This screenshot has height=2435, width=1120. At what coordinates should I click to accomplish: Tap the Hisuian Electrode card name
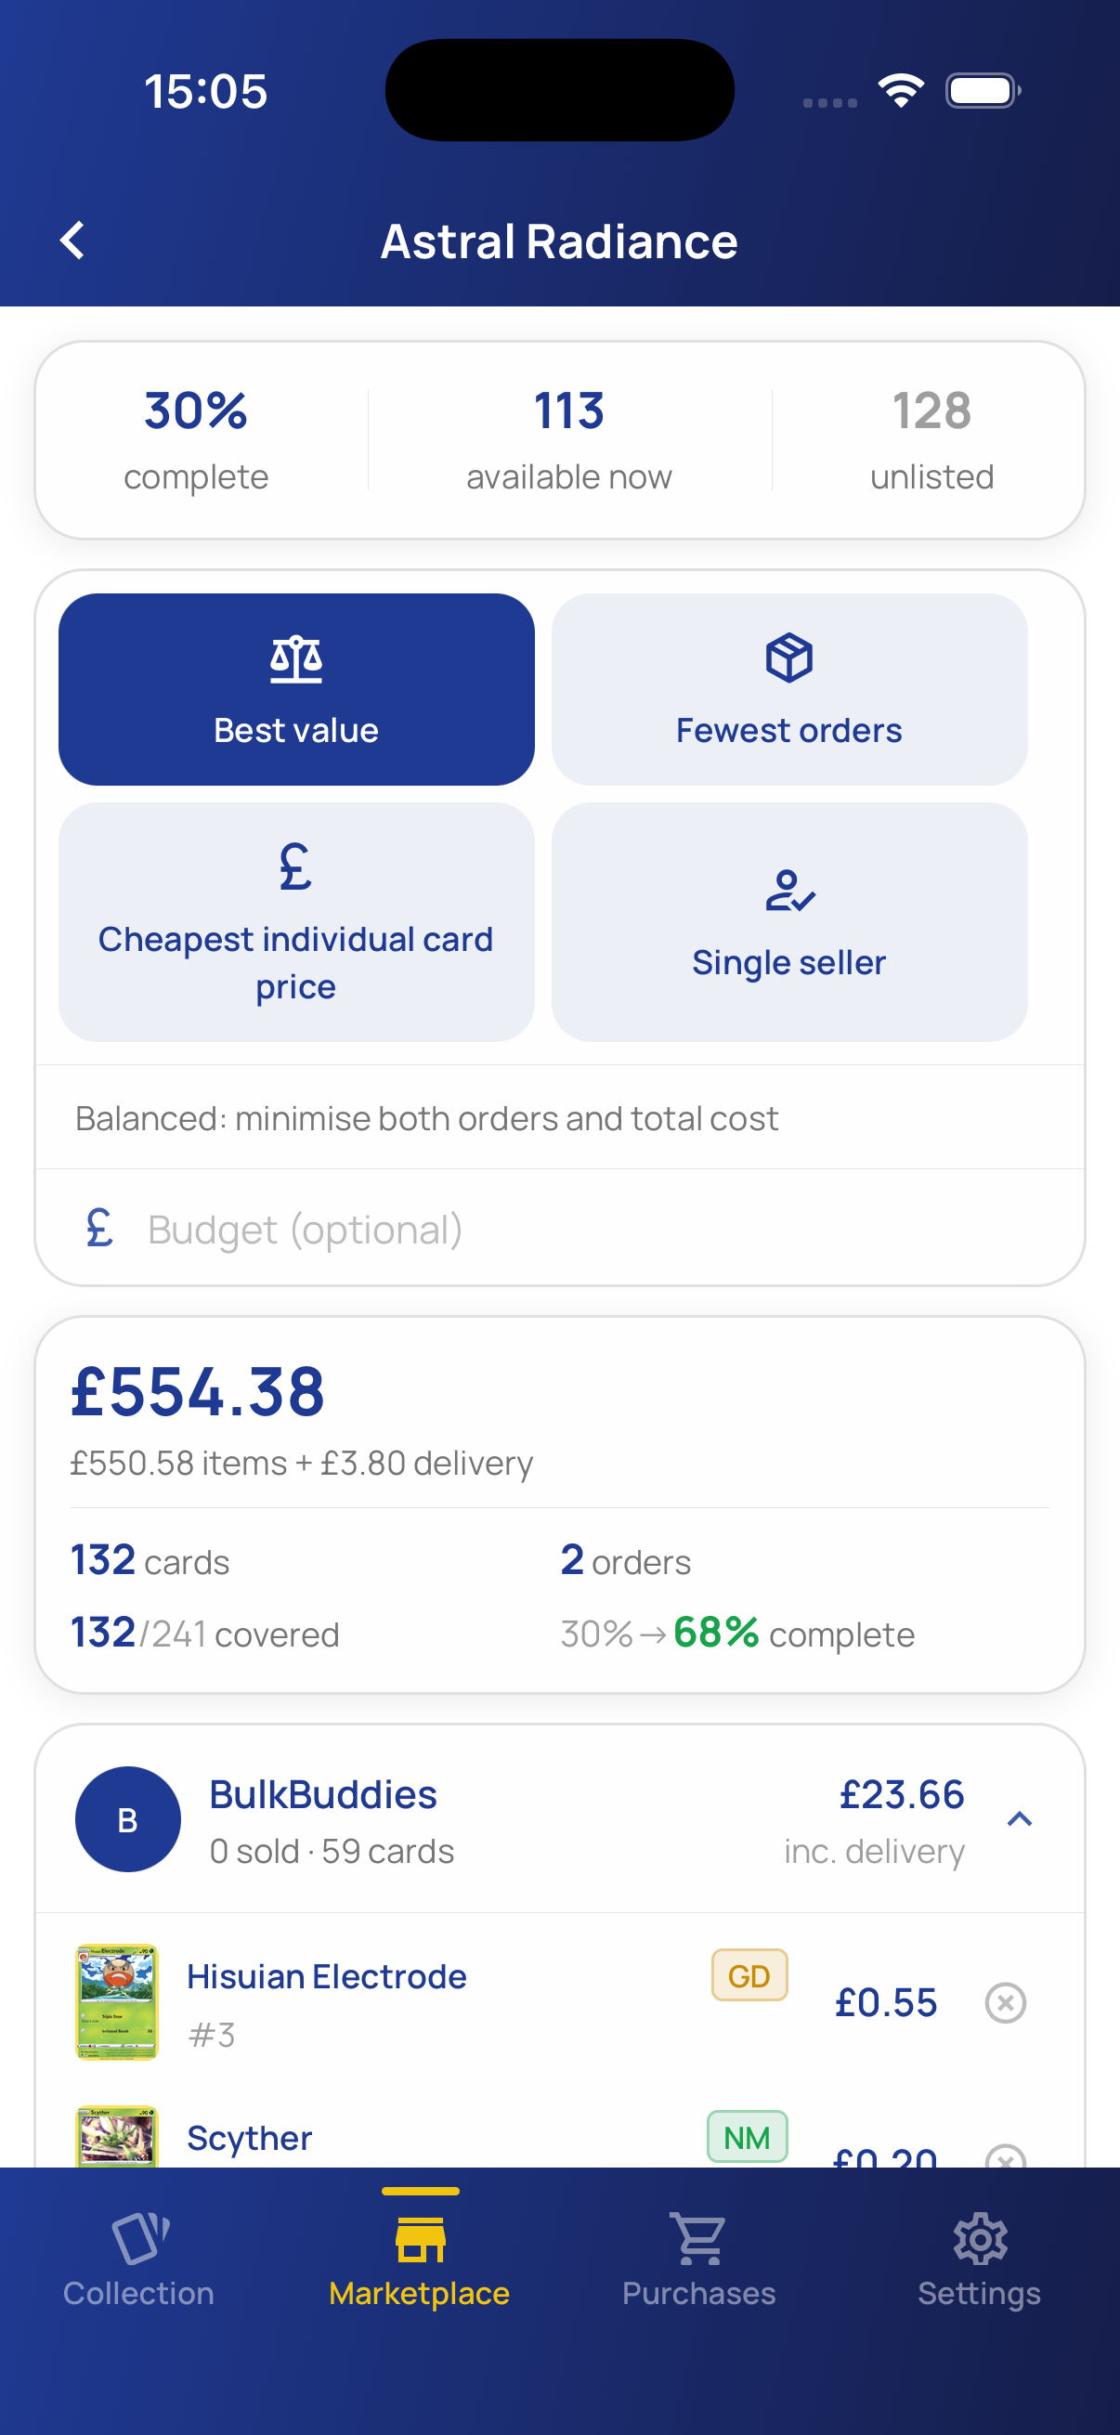click(x=326, y=1976)
